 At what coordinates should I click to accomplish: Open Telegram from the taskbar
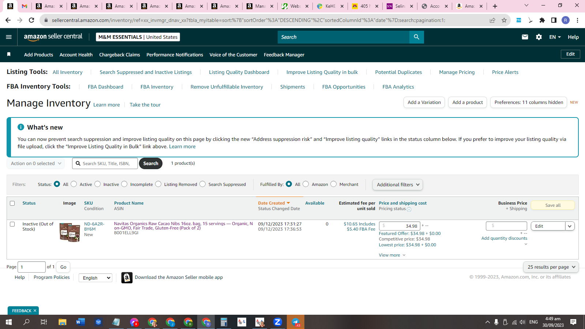click(296, 322)
